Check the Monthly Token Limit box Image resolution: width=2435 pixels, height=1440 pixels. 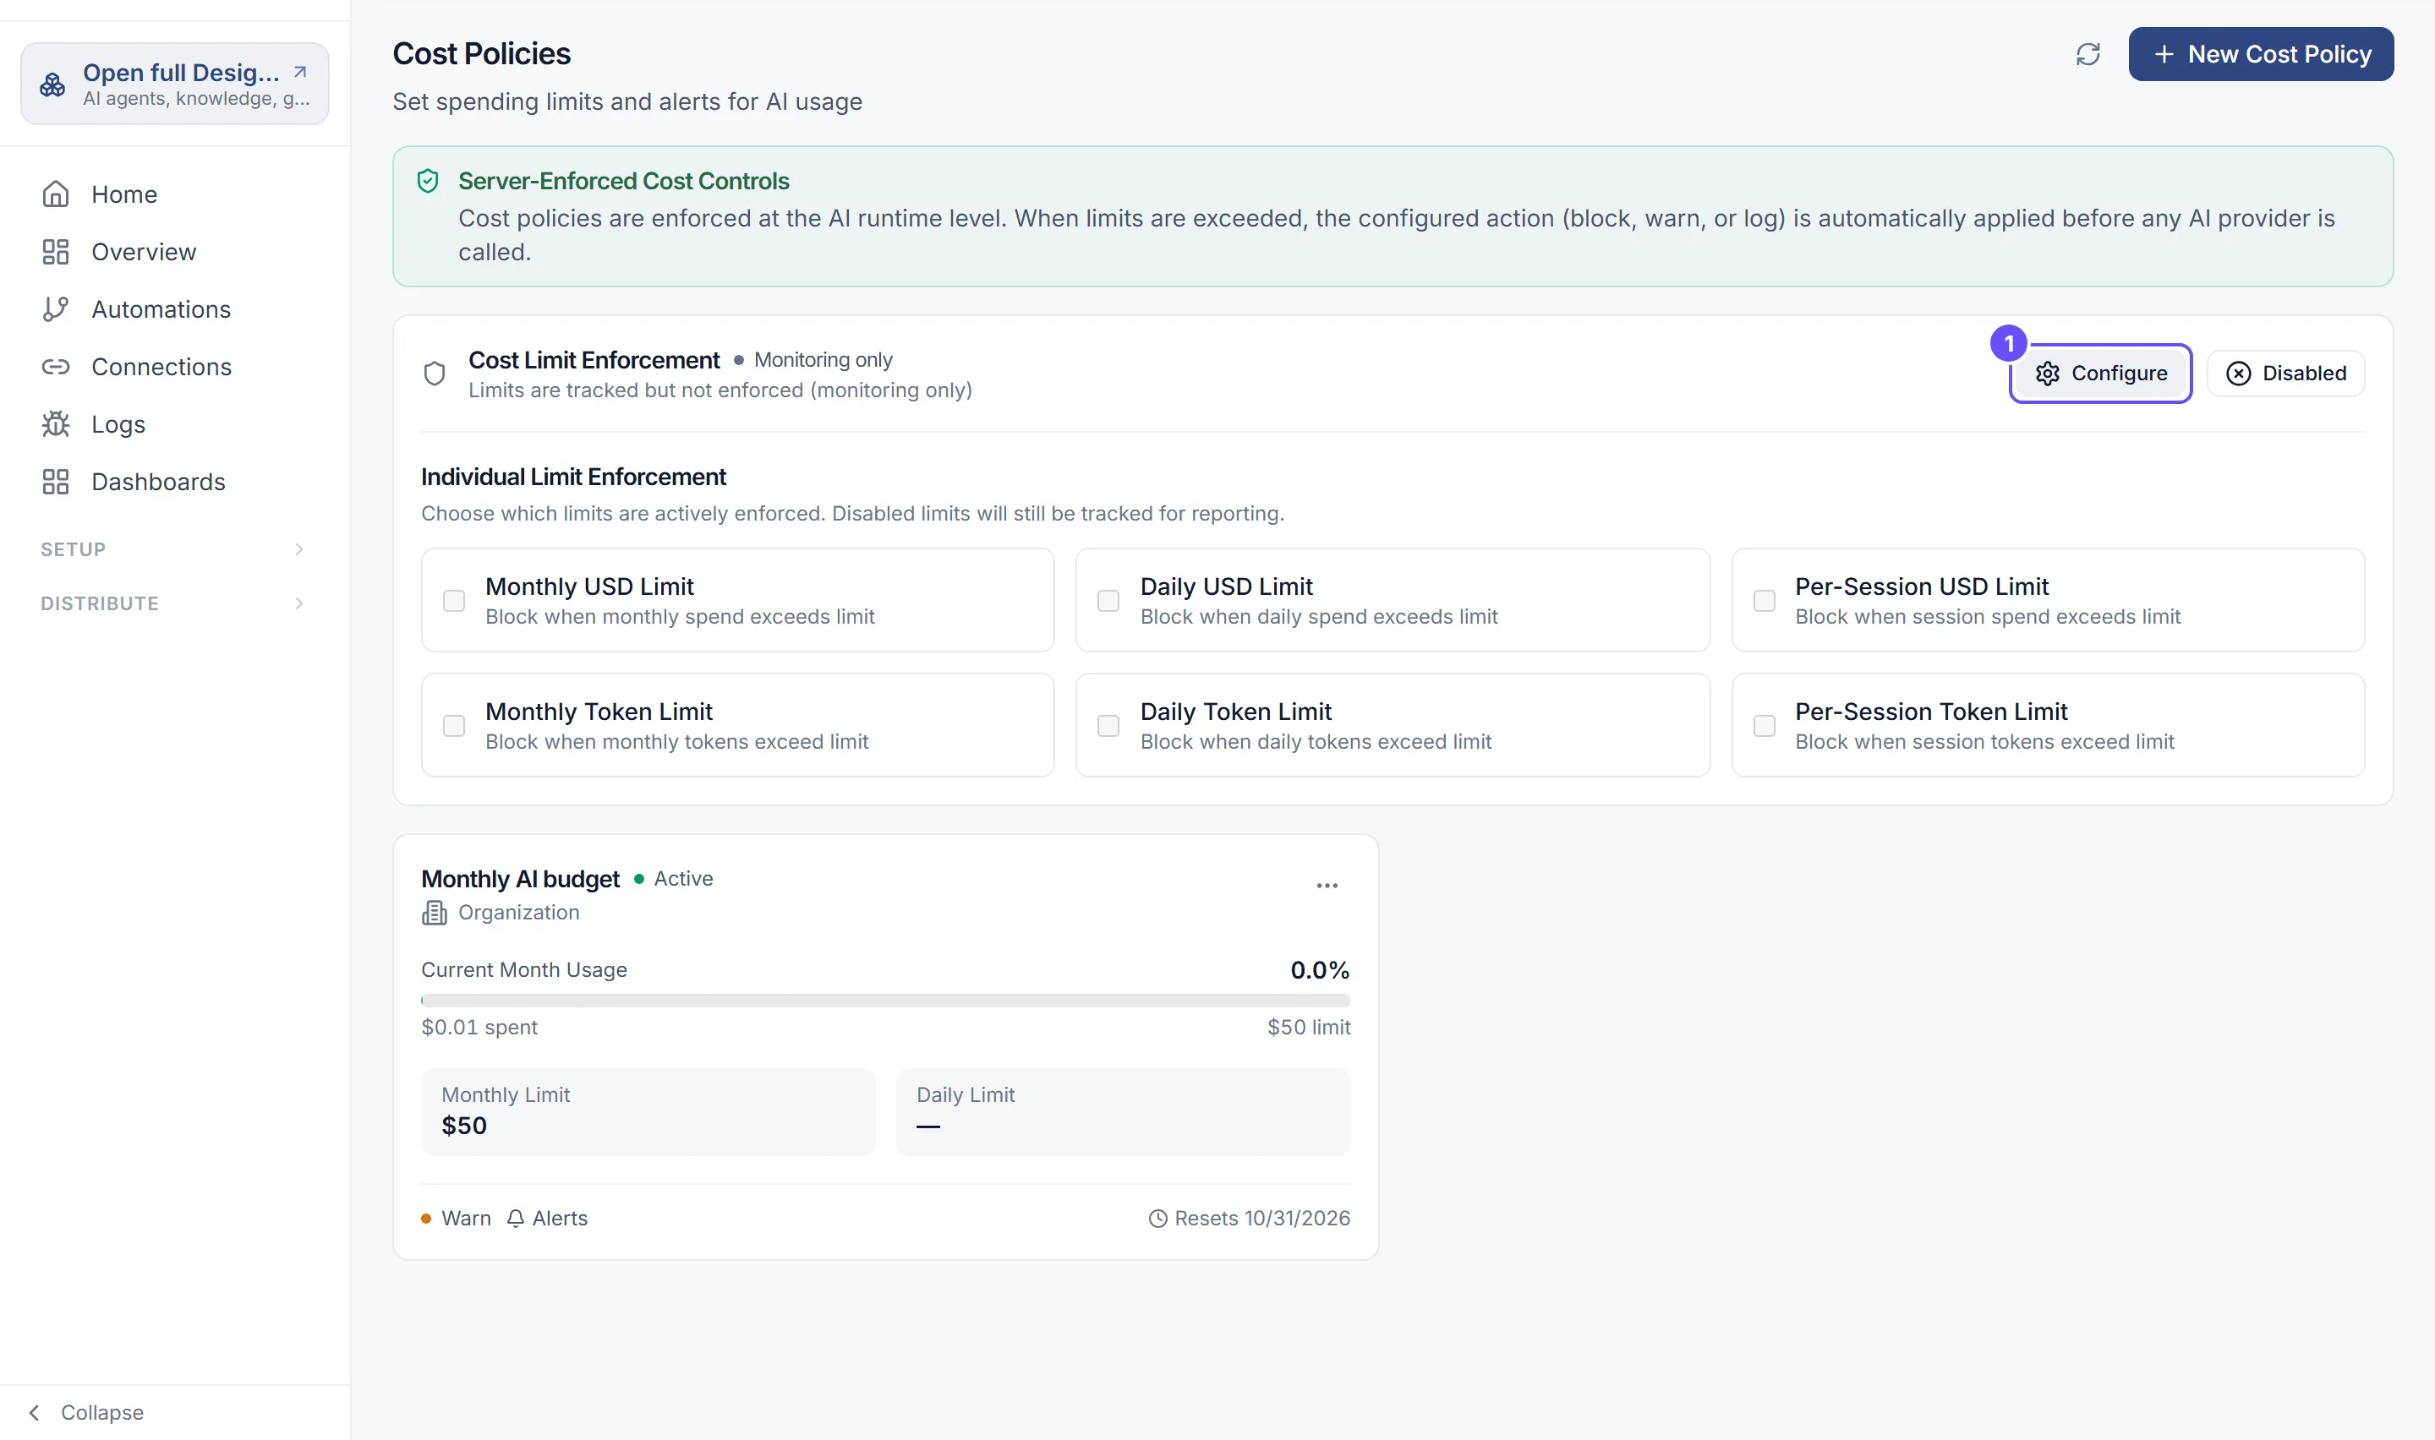coord(453,726)
